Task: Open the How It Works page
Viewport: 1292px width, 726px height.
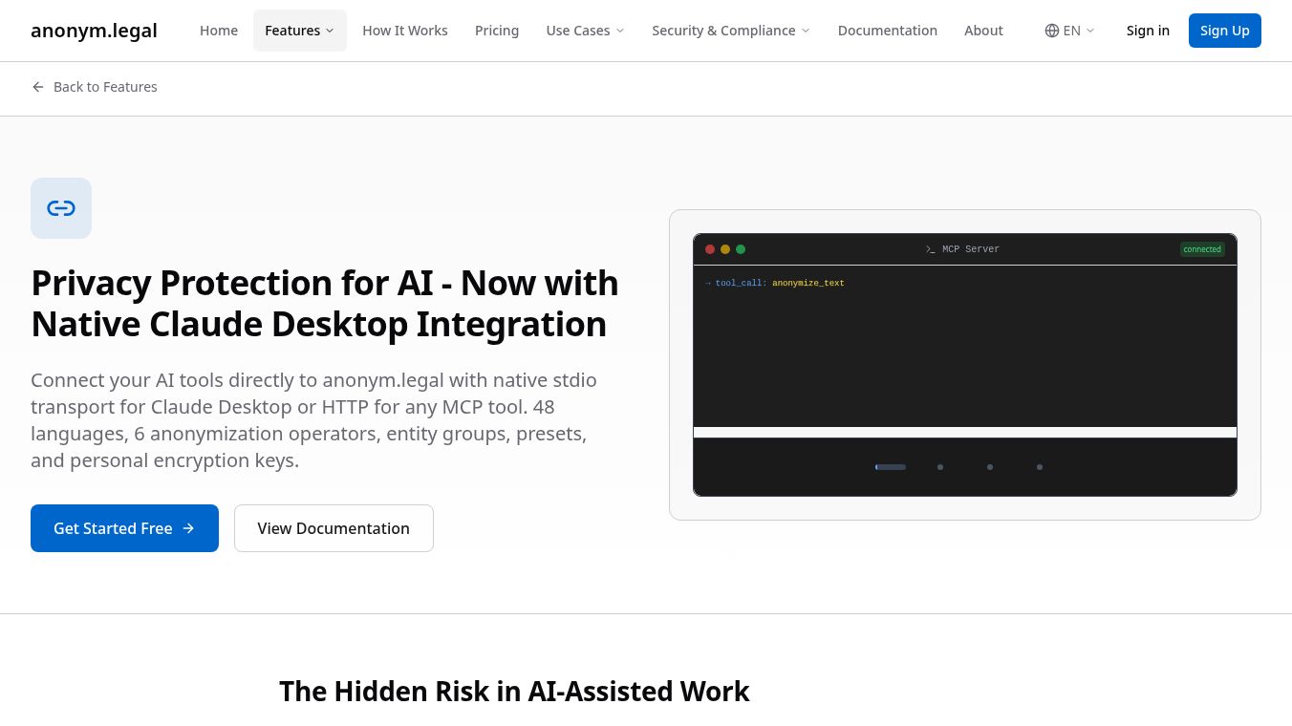Action: [x=405, y=31]
